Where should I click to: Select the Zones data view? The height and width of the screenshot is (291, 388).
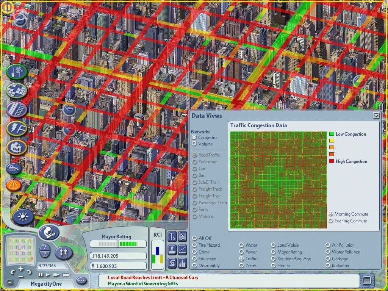coord(241,266)
